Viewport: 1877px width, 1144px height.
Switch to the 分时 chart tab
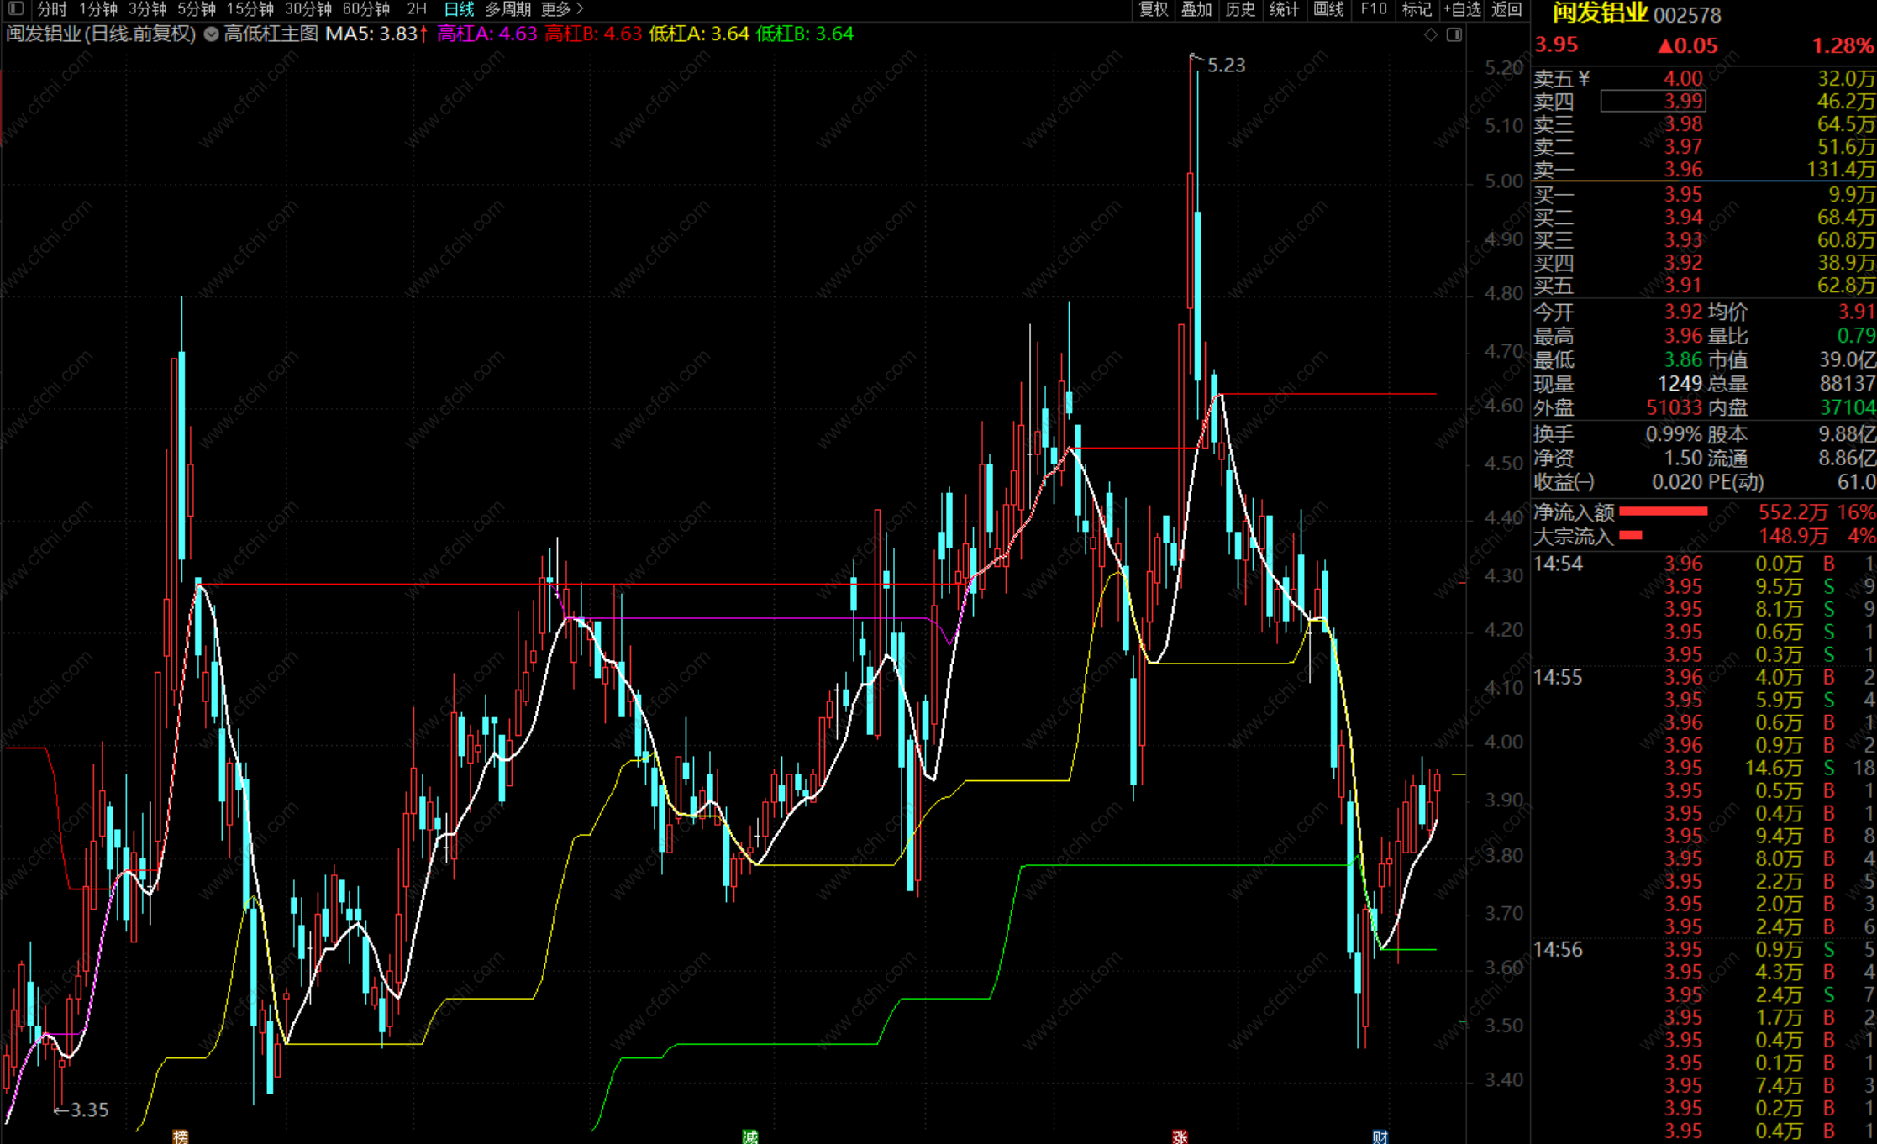point(51,9)
